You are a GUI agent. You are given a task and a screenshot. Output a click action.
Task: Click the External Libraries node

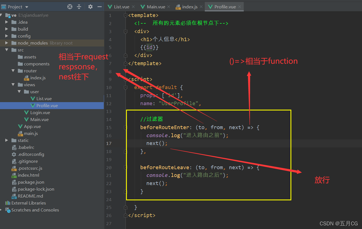pyautogui.click(x=26, y=203)
